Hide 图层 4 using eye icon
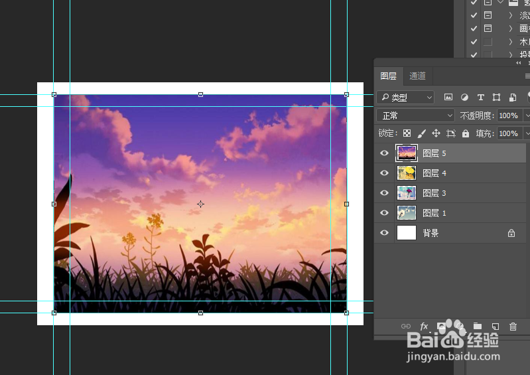The height and width of the screenshot is (375, 530). click(384, 173)
